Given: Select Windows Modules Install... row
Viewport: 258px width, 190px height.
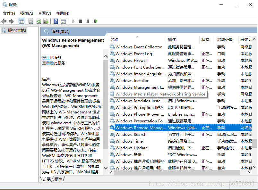Looking at the screenshot, I should pyautogui.click(x=180, y=101).
